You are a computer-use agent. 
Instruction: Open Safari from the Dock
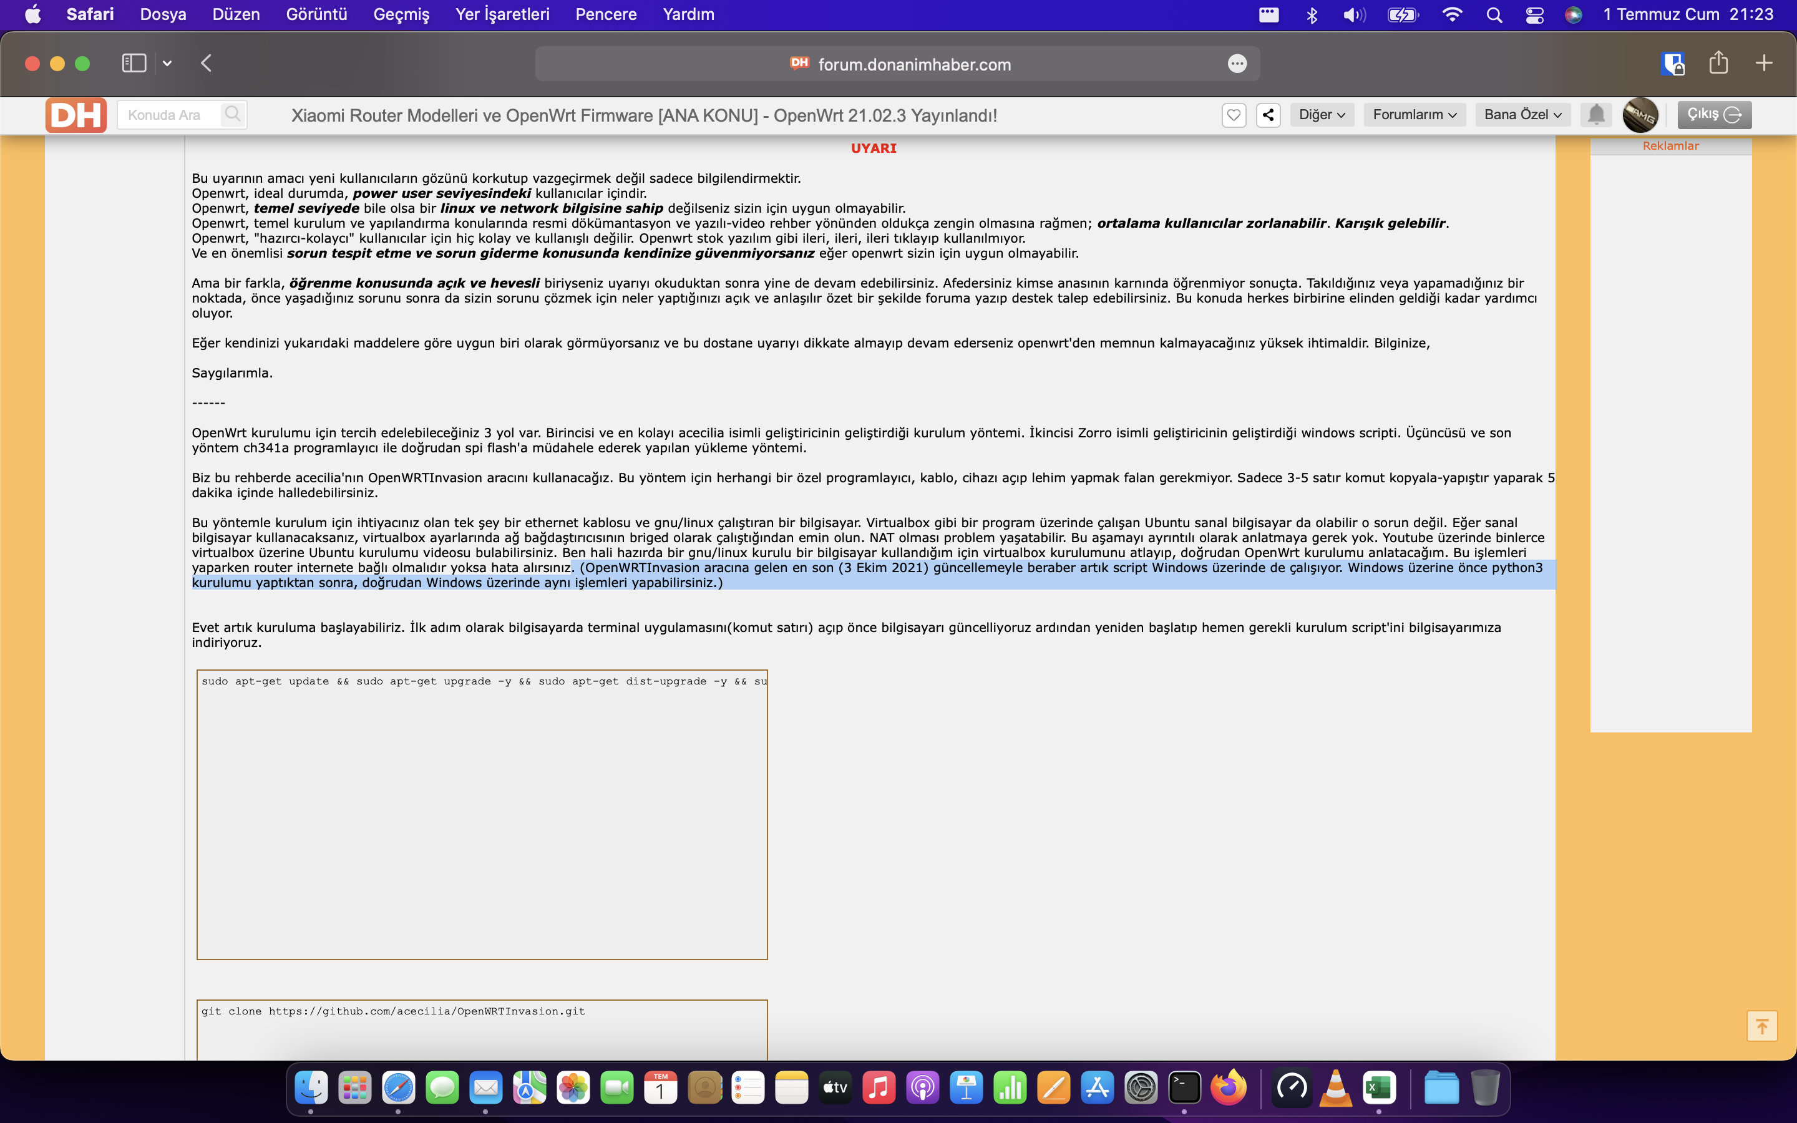(398, 1088)
